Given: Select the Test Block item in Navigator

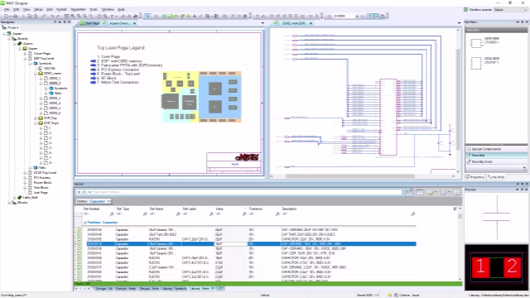Looking at the screenshot, I should pyautogui.click(x=41, y=188).
